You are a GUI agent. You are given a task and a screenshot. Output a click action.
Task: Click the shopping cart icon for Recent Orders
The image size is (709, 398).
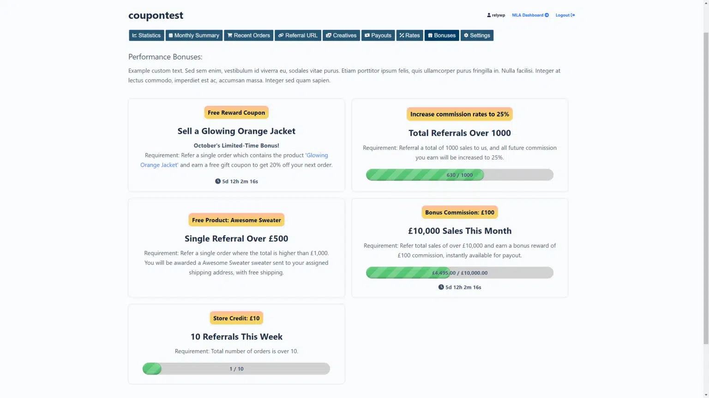230,35
